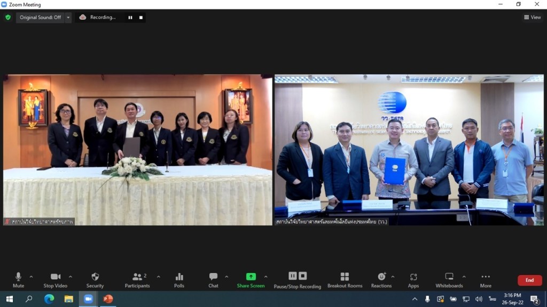Open the Polls icon
547x307 pixels.
pos(179,279)
